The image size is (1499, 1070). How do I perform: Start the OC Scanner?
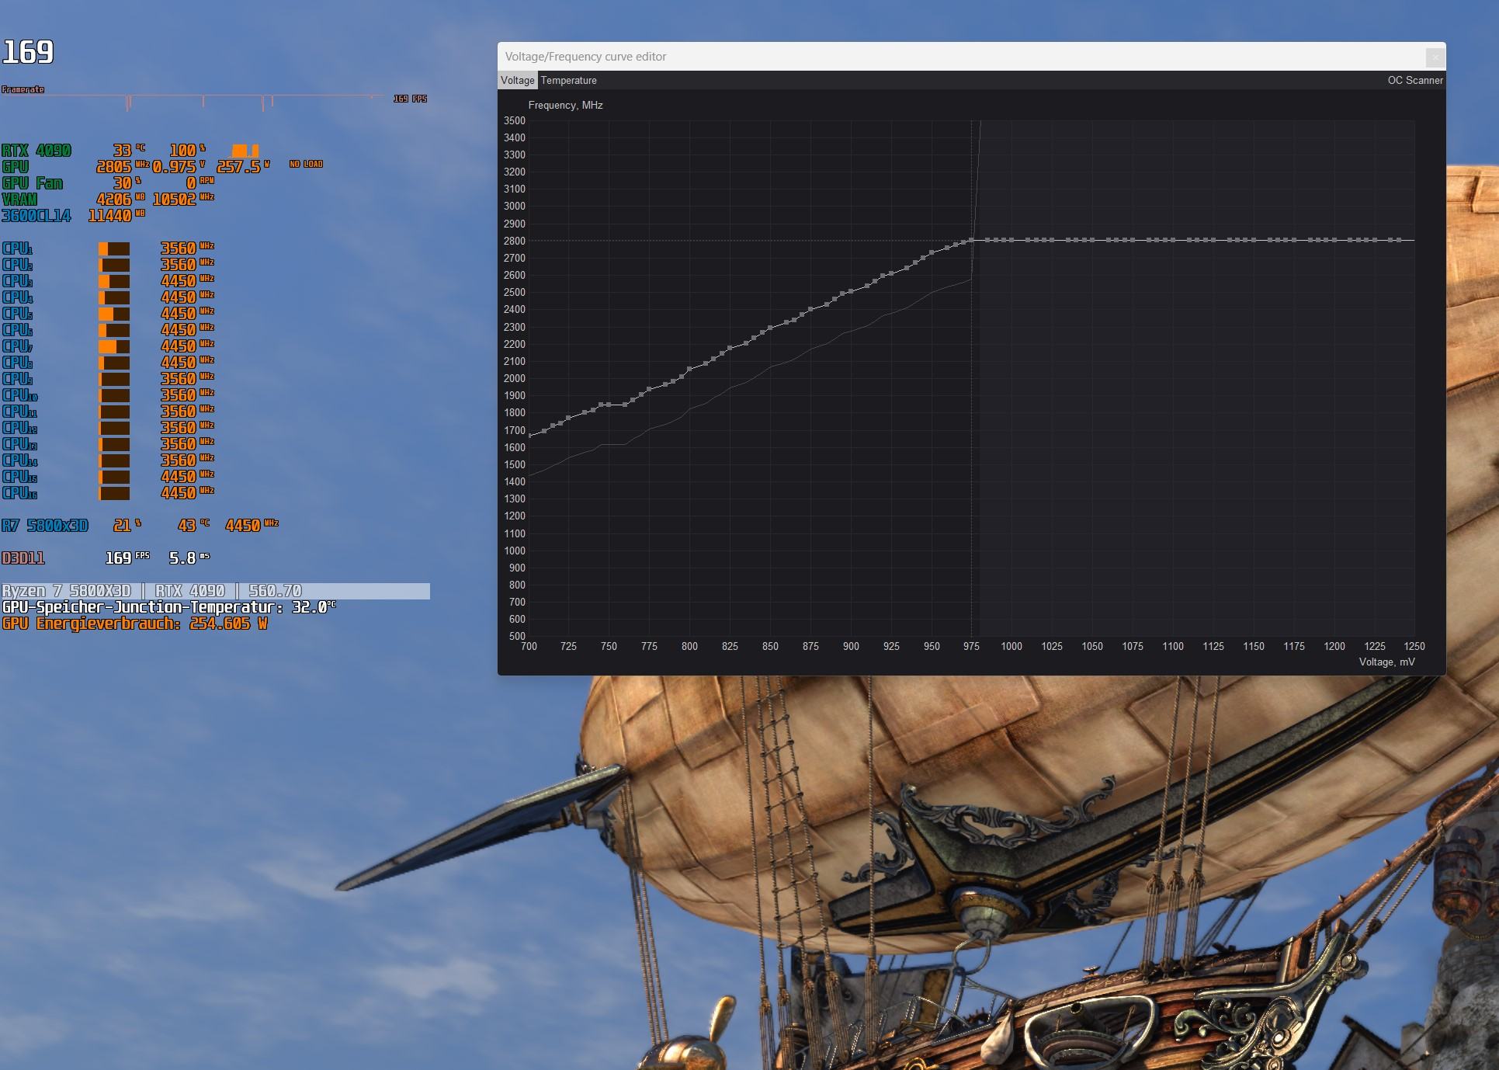click(1414, 81)
